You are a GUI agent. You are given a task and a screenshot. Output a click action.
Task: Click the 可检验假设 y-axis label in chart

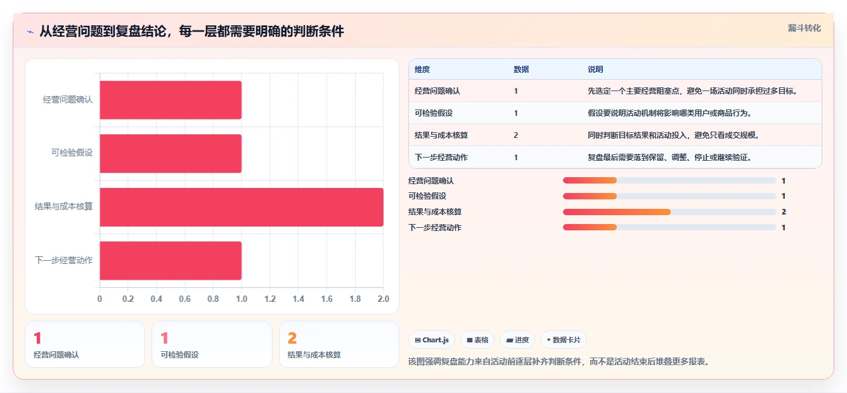tap(72, 153)
